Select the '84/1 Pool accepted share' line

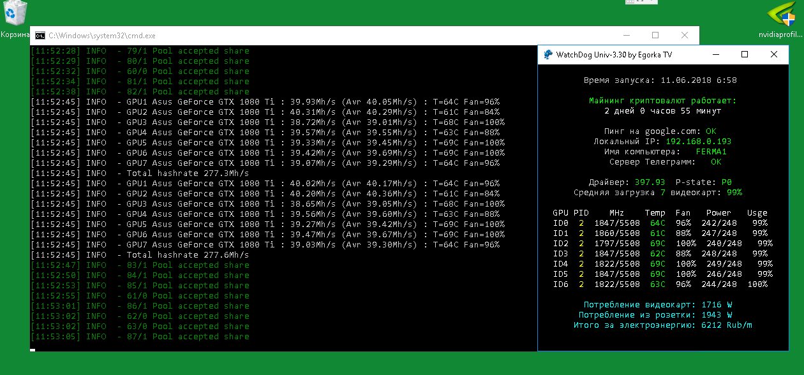click(x=140, y=276)
